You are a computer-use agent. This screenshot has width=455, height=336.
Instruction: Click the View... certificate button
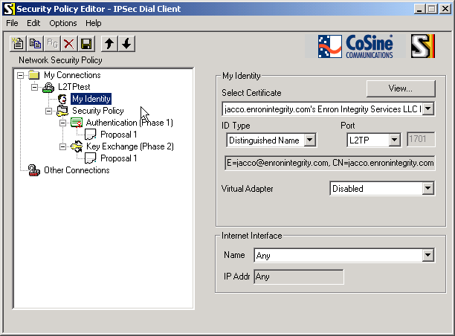pyautogui.click(x=401, y=88)
